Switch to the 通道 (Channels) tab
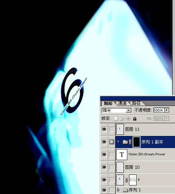This screenshot has height=194, width=175. coord(122,103)
